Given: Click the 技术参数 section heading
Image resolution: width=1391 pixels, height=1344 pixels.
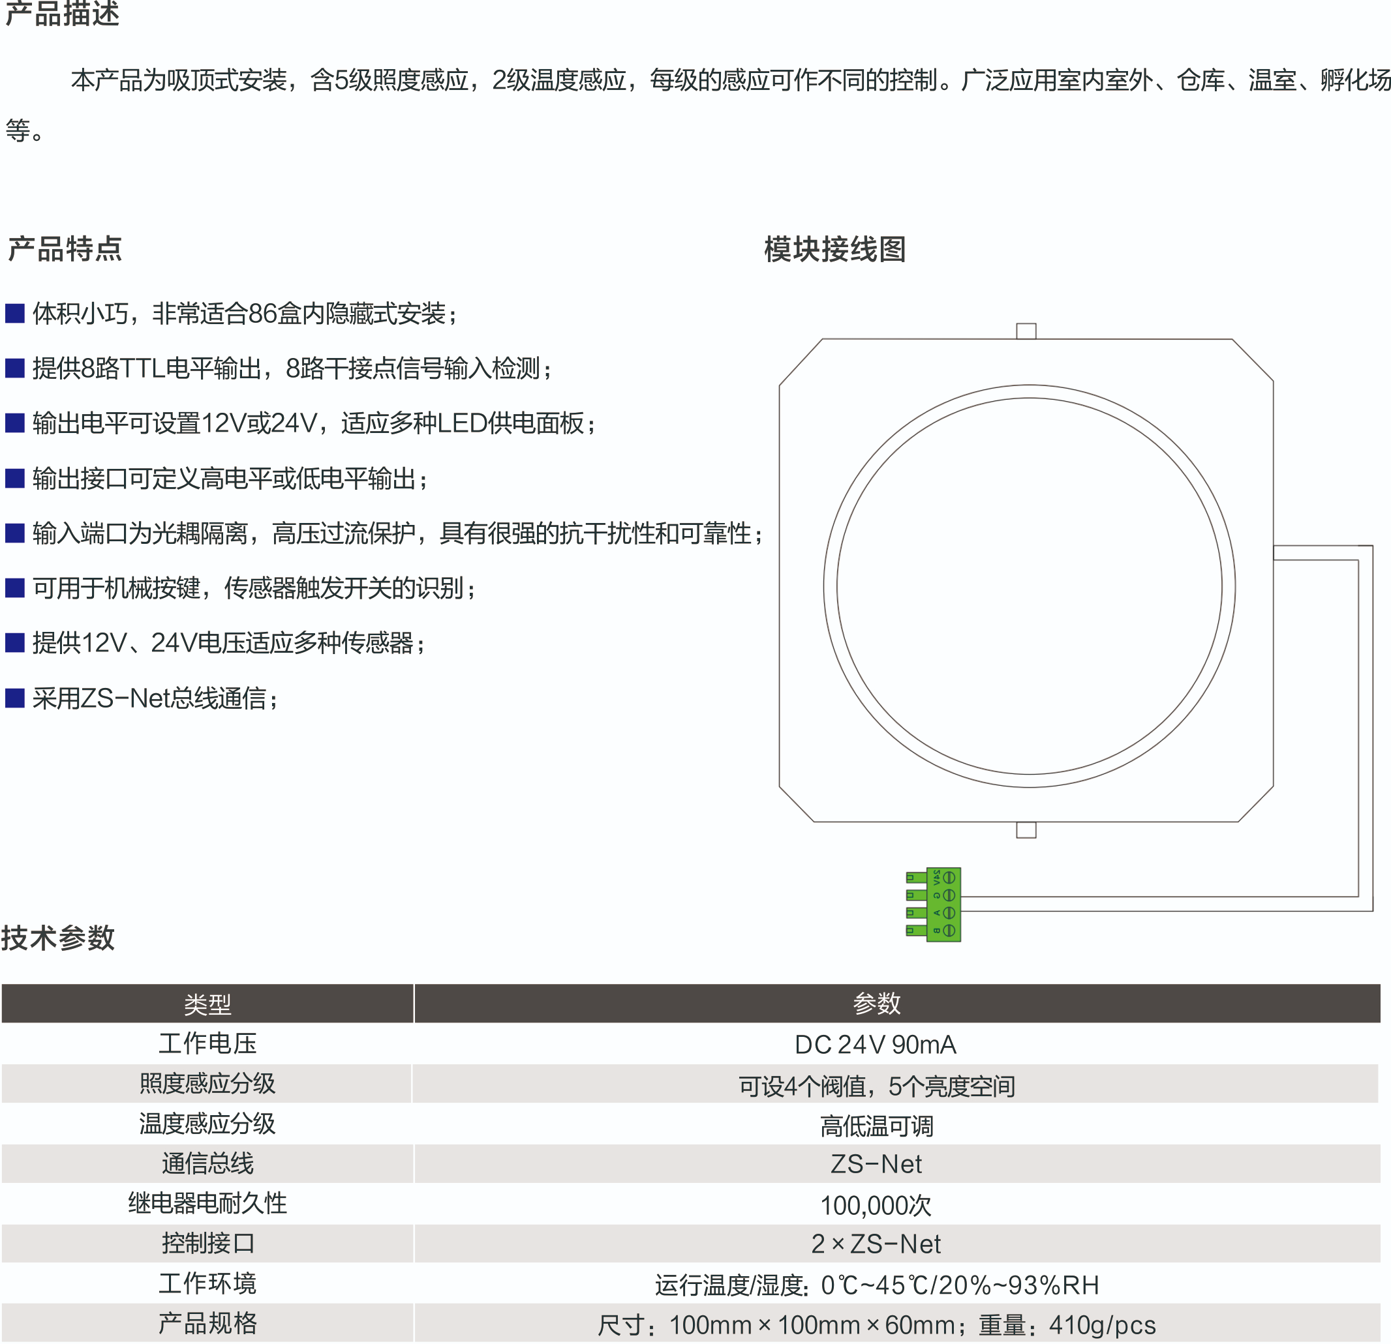Looking at the screenshot, I should (x=57, y=938).
